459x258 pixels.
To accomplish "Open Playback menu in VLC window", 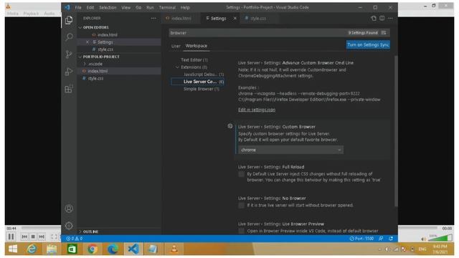I will pyautogui.click(x=31, y=14).
